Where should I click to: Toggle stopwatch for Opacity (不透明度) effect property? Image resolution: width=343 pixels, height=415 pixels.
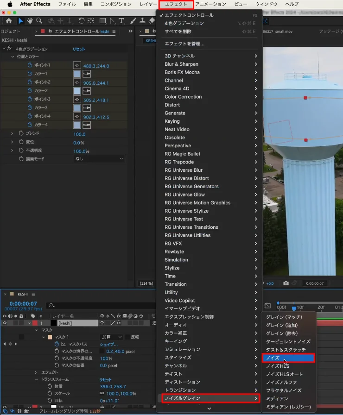point(21,151)
